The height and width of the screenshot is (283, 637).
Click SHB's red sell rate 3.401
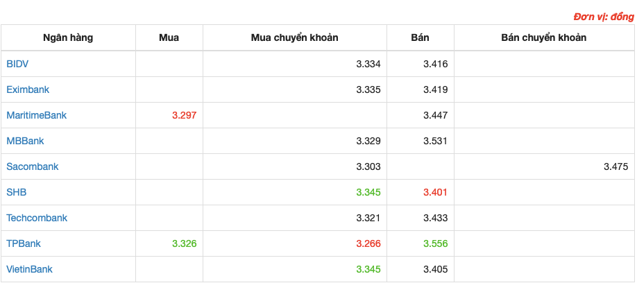click(436, 192)
